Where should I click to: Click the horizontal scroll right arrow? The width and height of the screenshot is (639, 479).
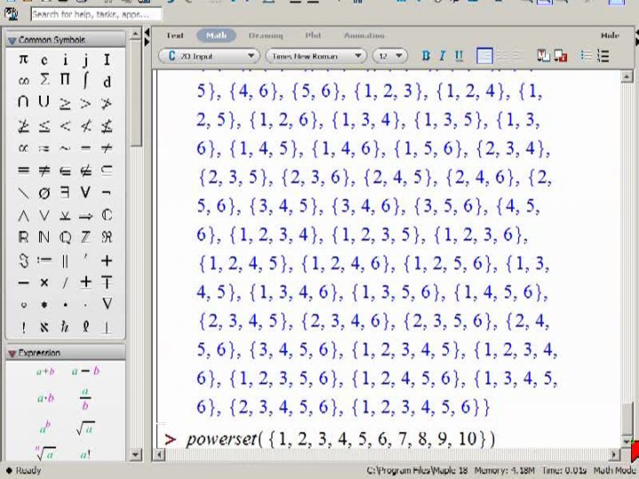pos(614,454)
